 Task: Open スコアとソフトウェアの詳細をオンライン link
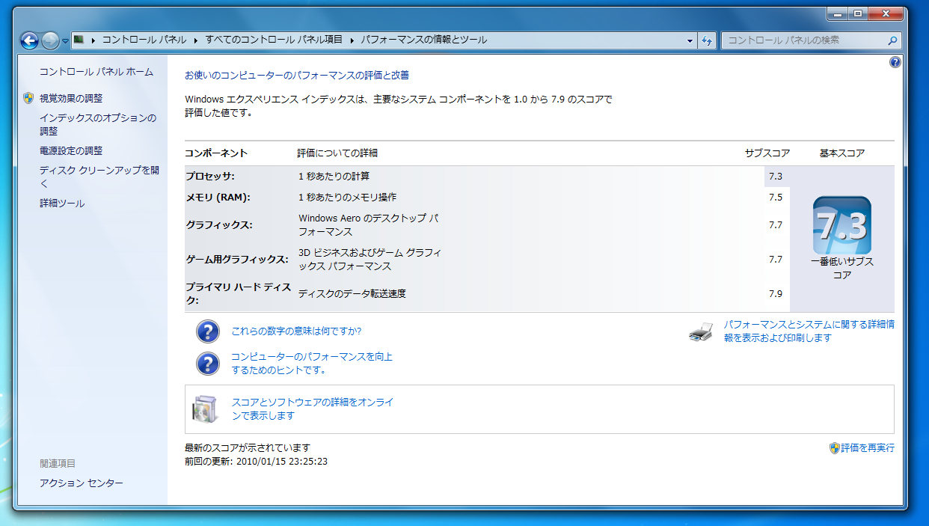click(x=313, y=409)
